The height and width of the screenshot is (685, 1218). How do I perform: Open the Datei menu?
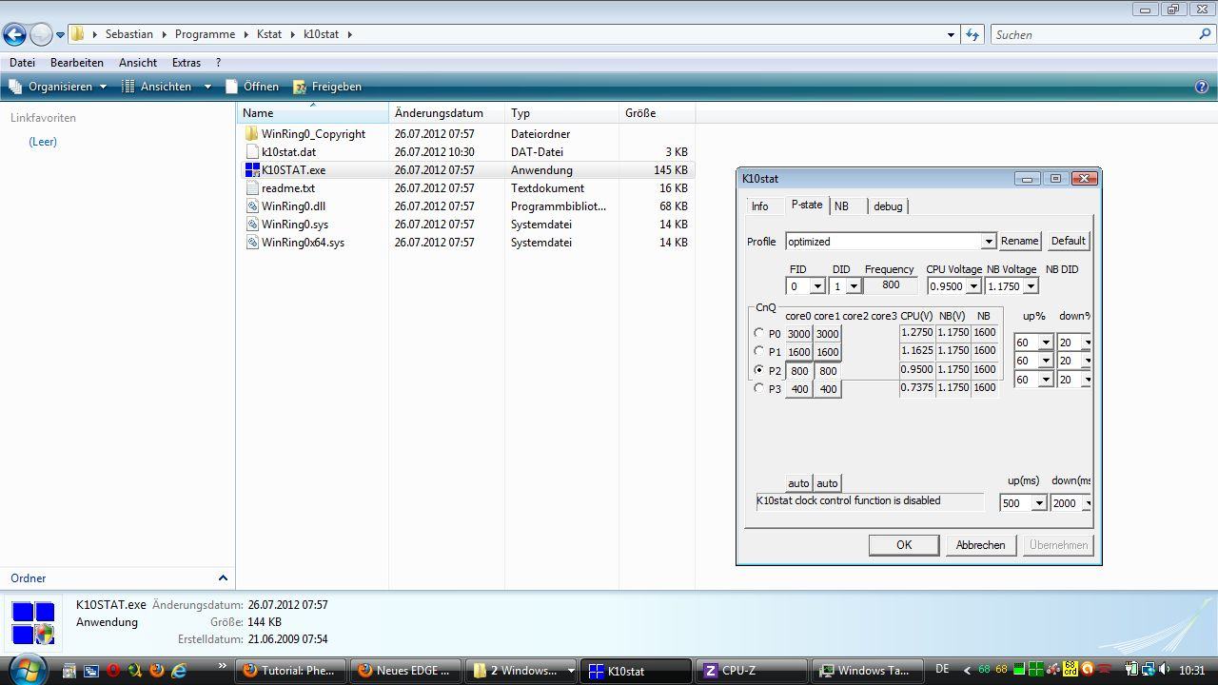(x=22, y=63)
